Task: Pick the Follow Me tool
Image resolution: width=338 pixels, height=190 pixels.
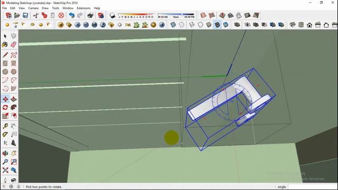Action: 13,107
